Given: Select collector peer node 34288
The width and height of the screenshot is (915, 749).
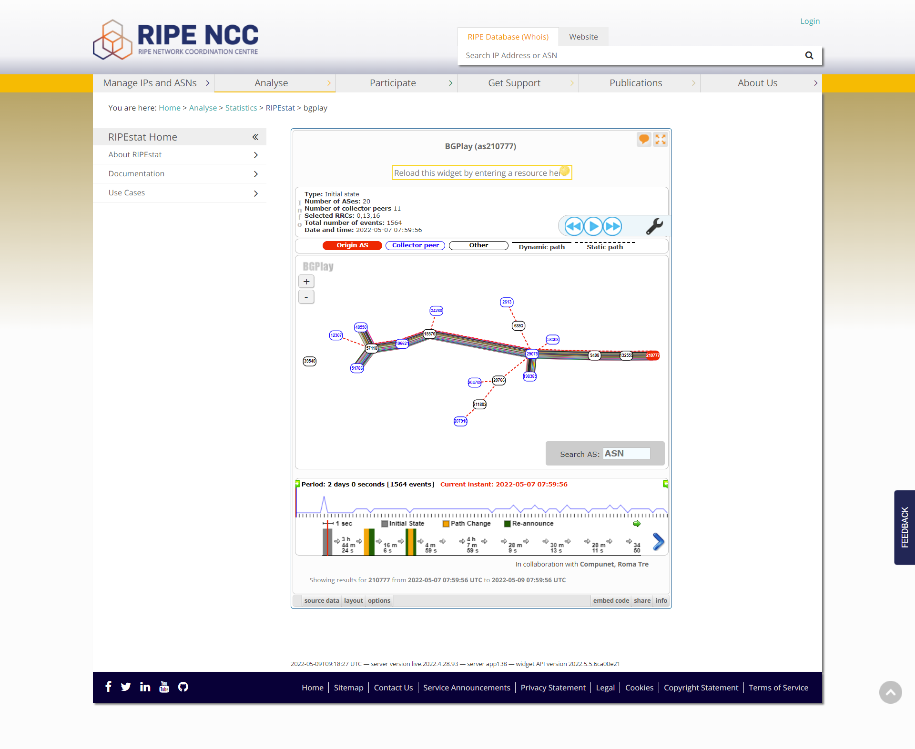Looking at the screenshot, I should [437, 311].
